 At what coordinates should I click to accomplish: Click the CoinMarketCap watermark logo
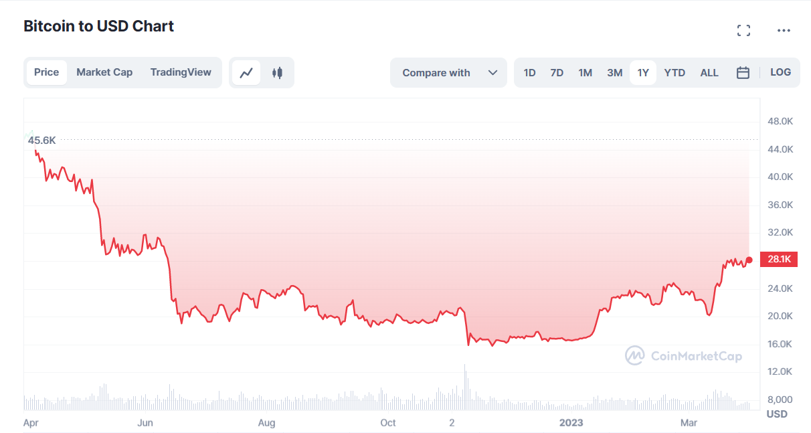tap(683, 356)
